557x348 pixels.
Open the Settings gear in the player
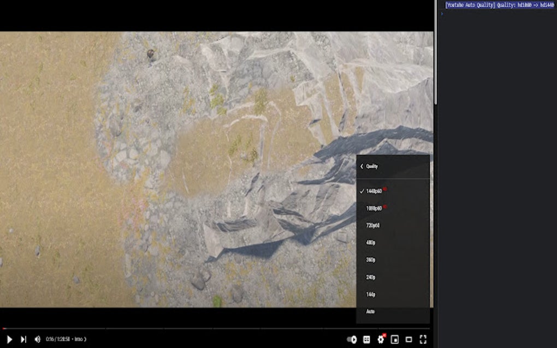pyautogui.click(x=381, y=338)
